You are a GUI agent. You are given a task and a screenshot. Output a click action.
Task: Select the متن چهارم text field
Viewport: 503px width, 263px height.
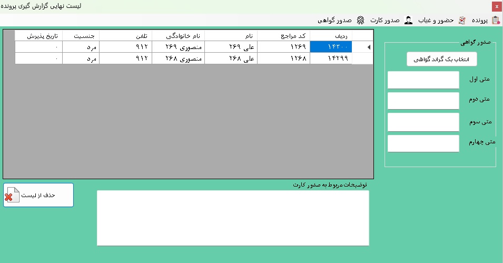point(423,143)
